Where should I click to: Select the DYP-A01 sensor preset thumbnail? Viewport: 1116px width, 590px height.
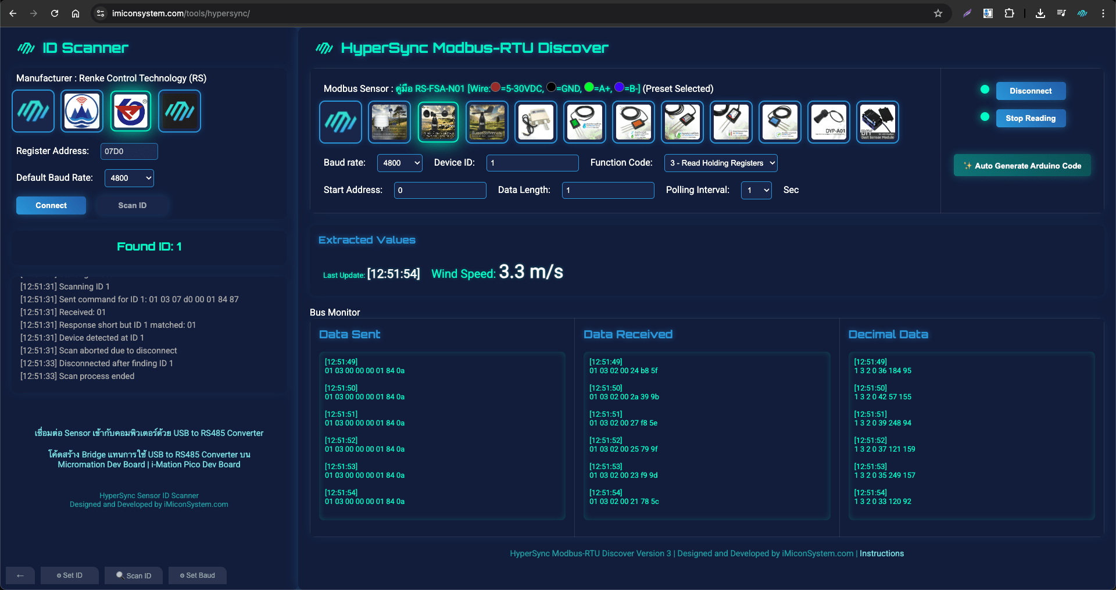(829, 122)
